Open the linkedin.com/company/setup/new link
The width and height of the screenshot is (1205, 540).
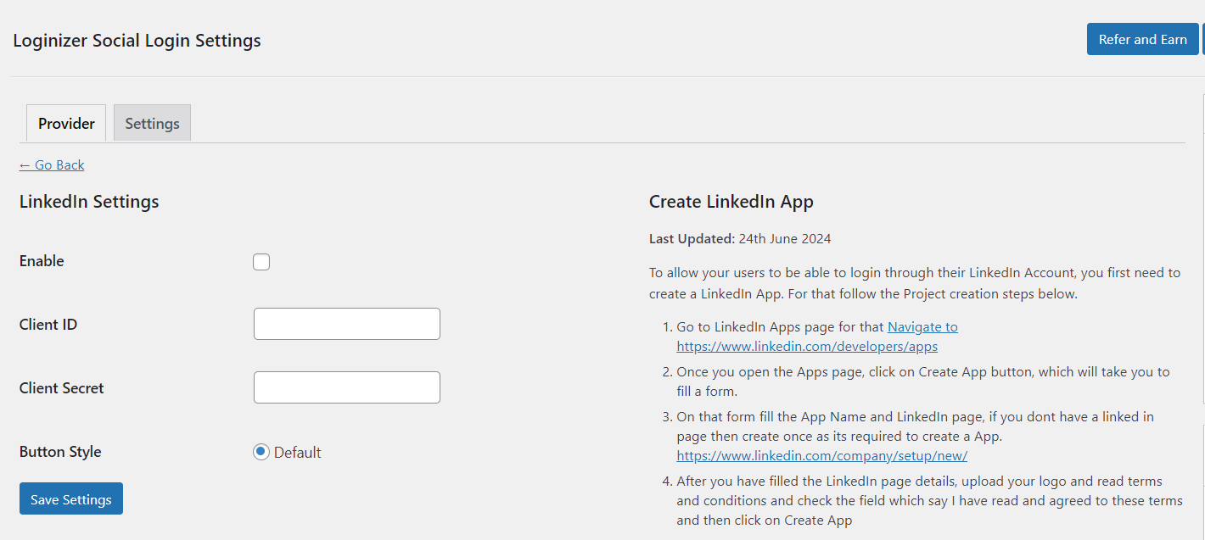[821, 455]
